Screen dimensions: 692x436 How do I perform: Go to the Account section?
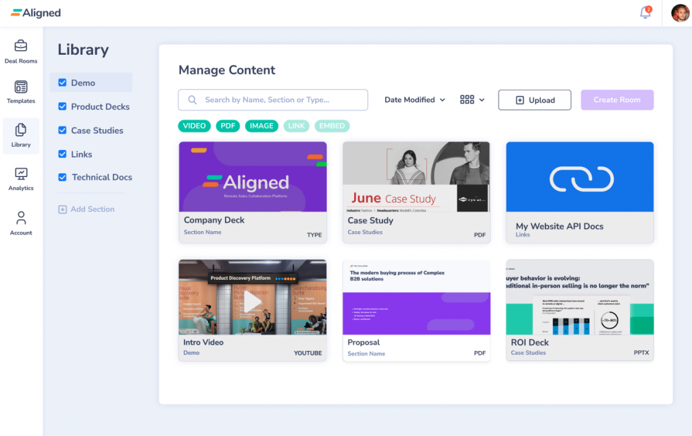click(x=21, y=221)
